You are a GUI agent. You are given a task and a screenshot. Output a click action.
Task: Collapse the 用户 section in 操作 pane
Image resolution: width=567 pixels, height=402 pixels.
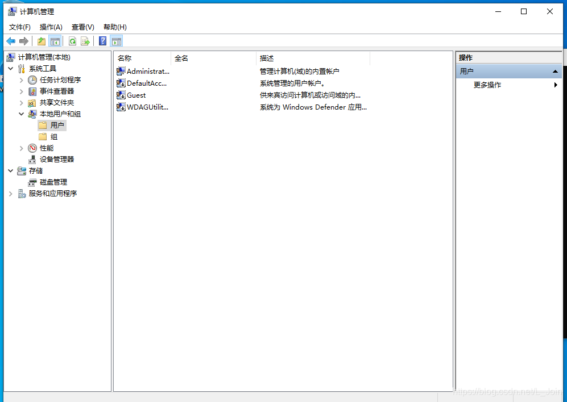click(x=555, y=72)
